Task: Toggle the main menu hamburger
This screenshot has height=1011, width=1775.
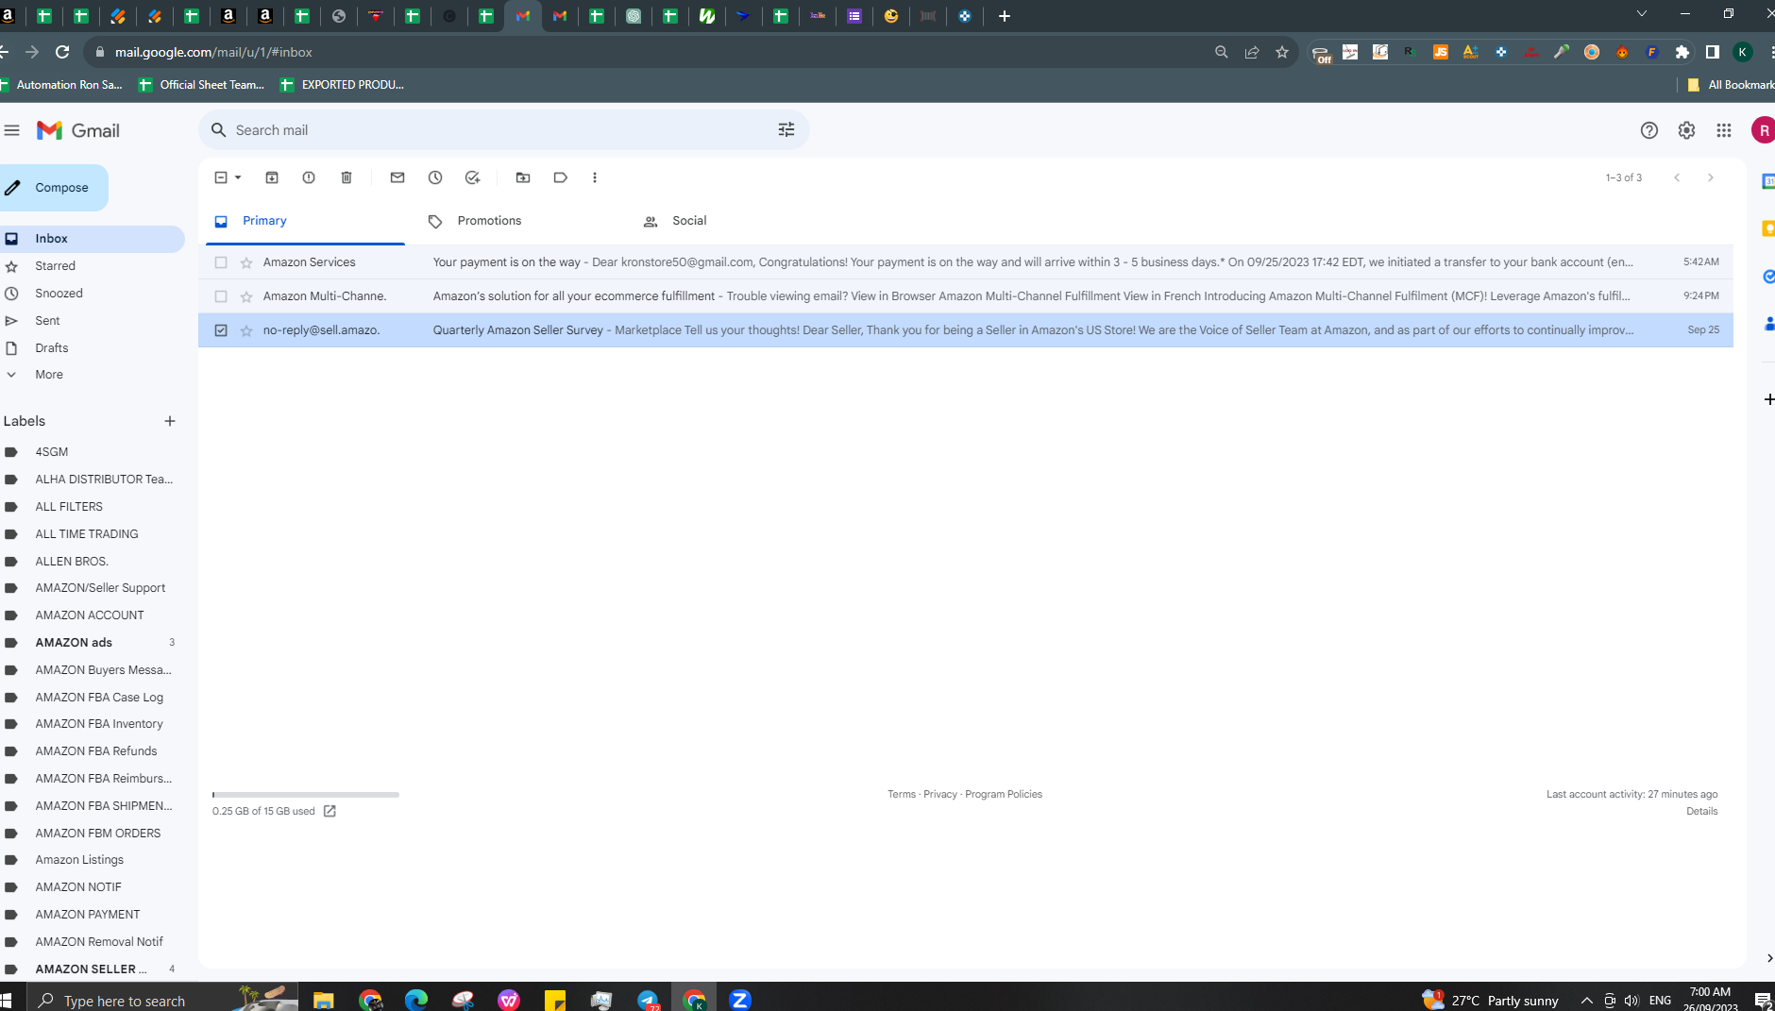Action: click(11, 130)
